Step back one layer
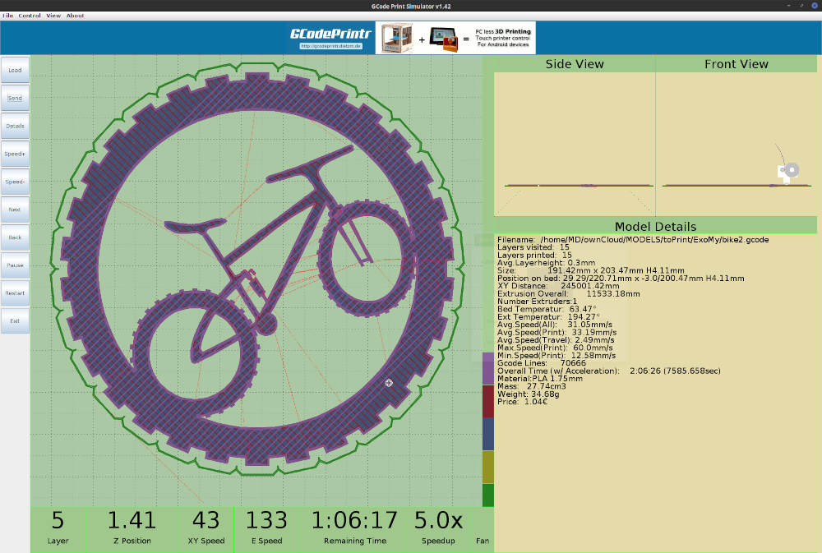The image size is (822, 553). pyautogui.click(x=14, y=237)
